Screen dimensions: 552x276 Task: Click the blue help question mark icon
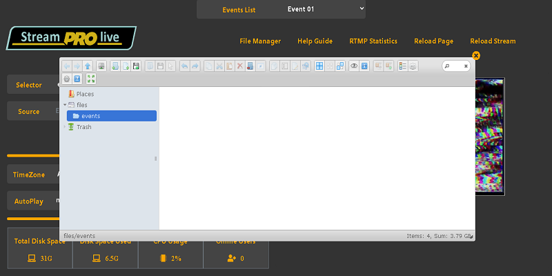click(x=77, y=79)
